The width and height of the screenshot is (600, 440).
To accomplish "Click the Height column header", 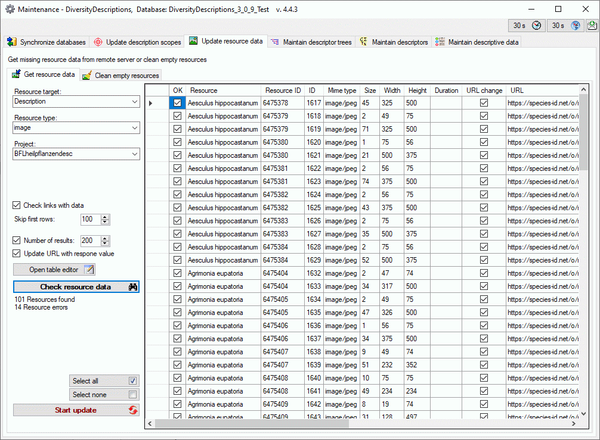I will 417,91.
